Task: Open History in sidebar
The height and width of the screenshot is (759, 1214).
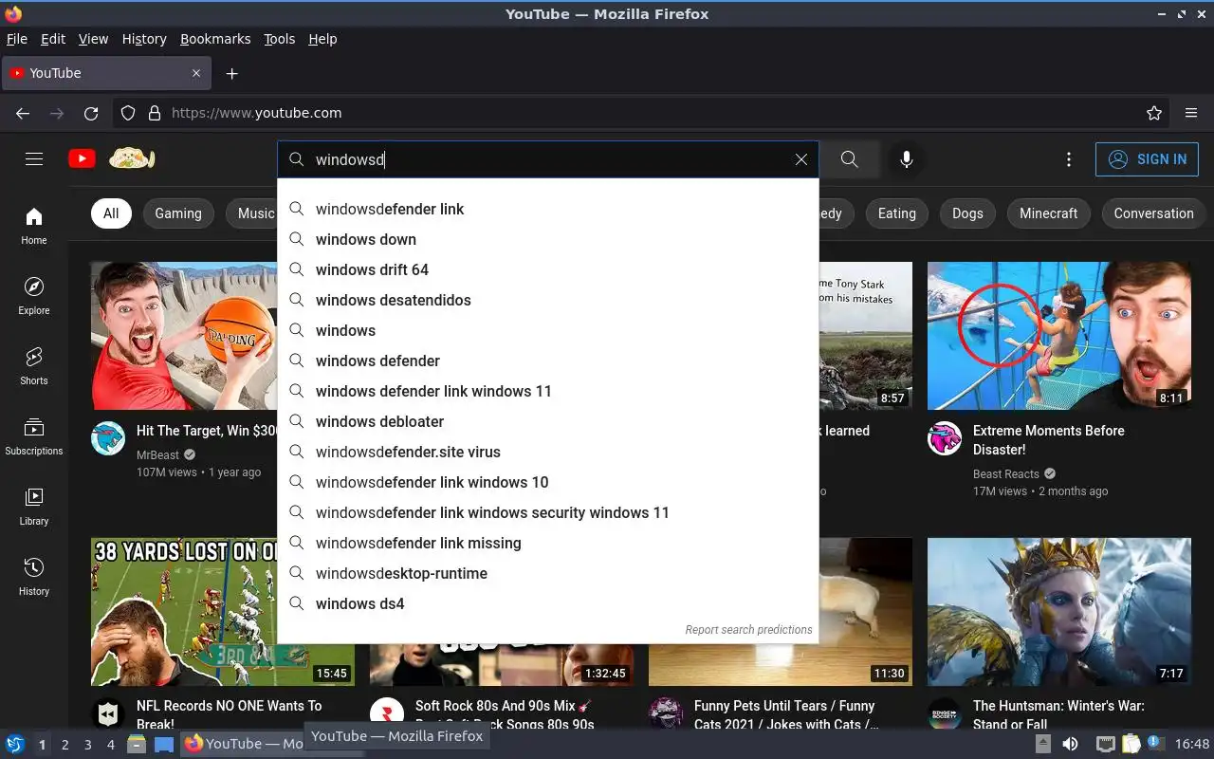Action: coord(34,578)
